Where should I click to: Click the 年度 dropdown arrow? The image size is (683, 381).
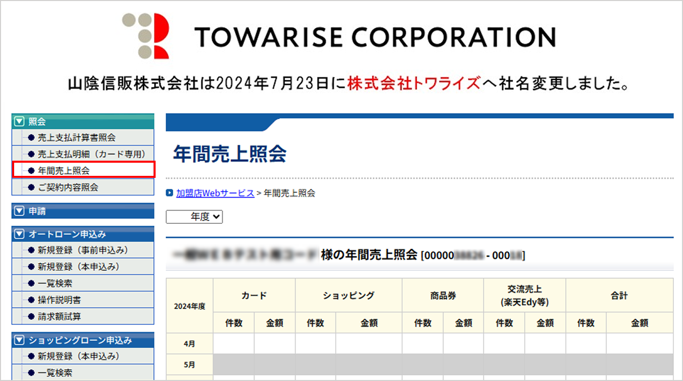(x=216, y=217)
